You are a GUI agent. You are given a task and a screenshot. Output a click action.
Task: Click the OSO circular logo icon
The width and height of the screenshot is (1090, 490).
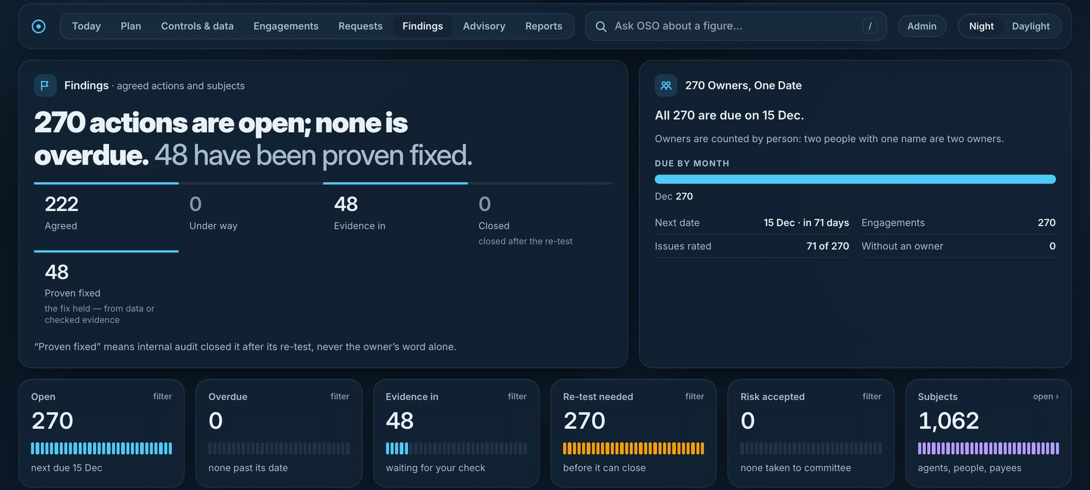coord(38,26)
